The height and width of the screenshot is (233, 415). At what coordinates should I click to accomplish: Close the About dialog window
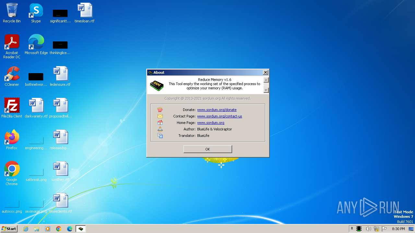click(266, 72)
